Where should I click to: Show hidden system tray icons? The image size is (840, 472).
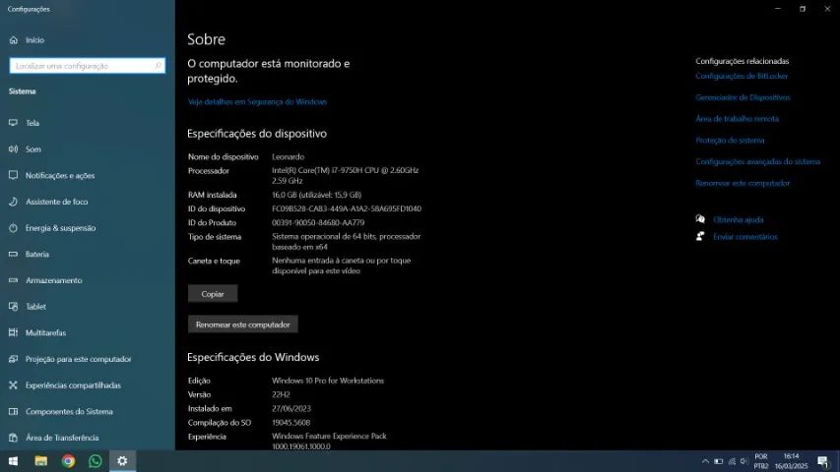tap(705, 461)
